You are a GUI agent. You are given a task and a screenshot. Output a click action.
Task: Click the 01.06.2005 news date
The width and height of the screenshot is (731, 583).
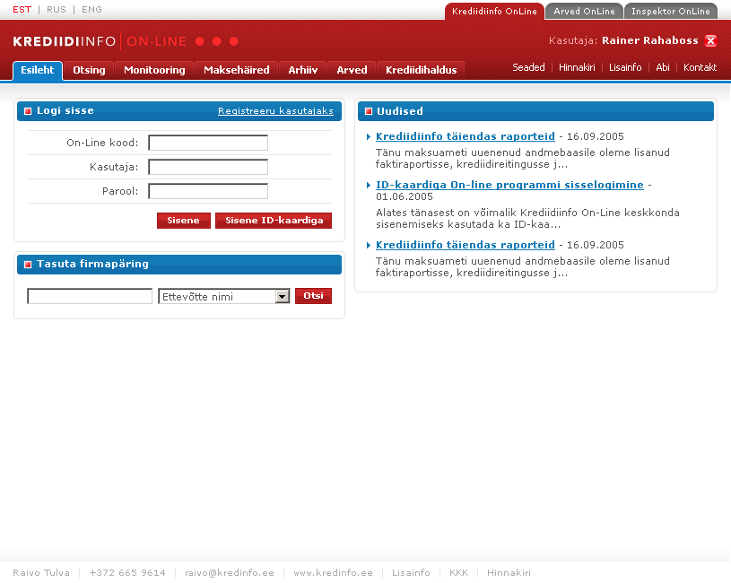(x=405, y=196)
